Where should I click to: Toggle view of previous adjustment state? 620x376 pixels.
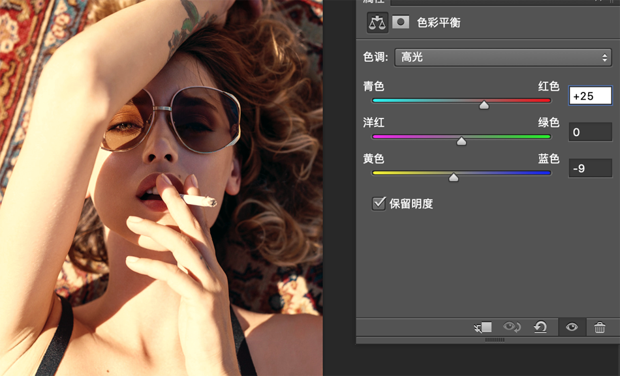tap(511, 328)
